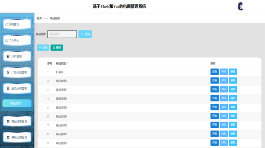This screenshot has height=148, width=265.
Task: Click the card icon beside 个人中心
Action: coord(6,40)
